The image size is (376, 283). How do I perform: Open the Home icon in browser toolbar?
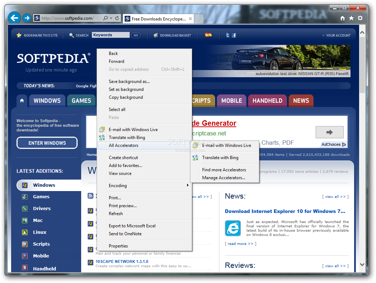click(343, 18)
